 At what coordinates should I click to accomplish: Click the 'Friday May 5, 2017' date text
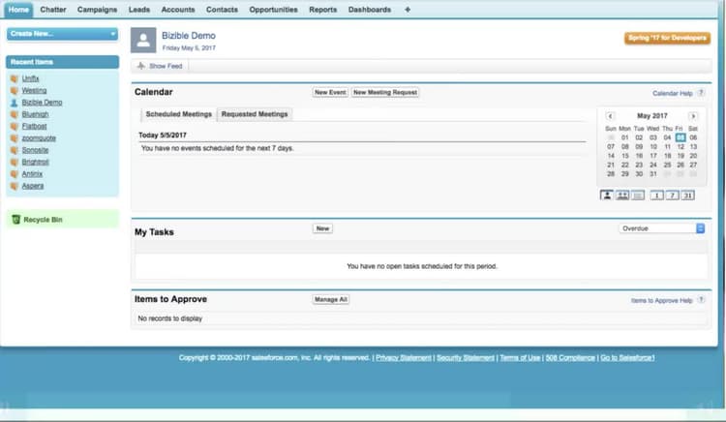click(x=189, y=48)
